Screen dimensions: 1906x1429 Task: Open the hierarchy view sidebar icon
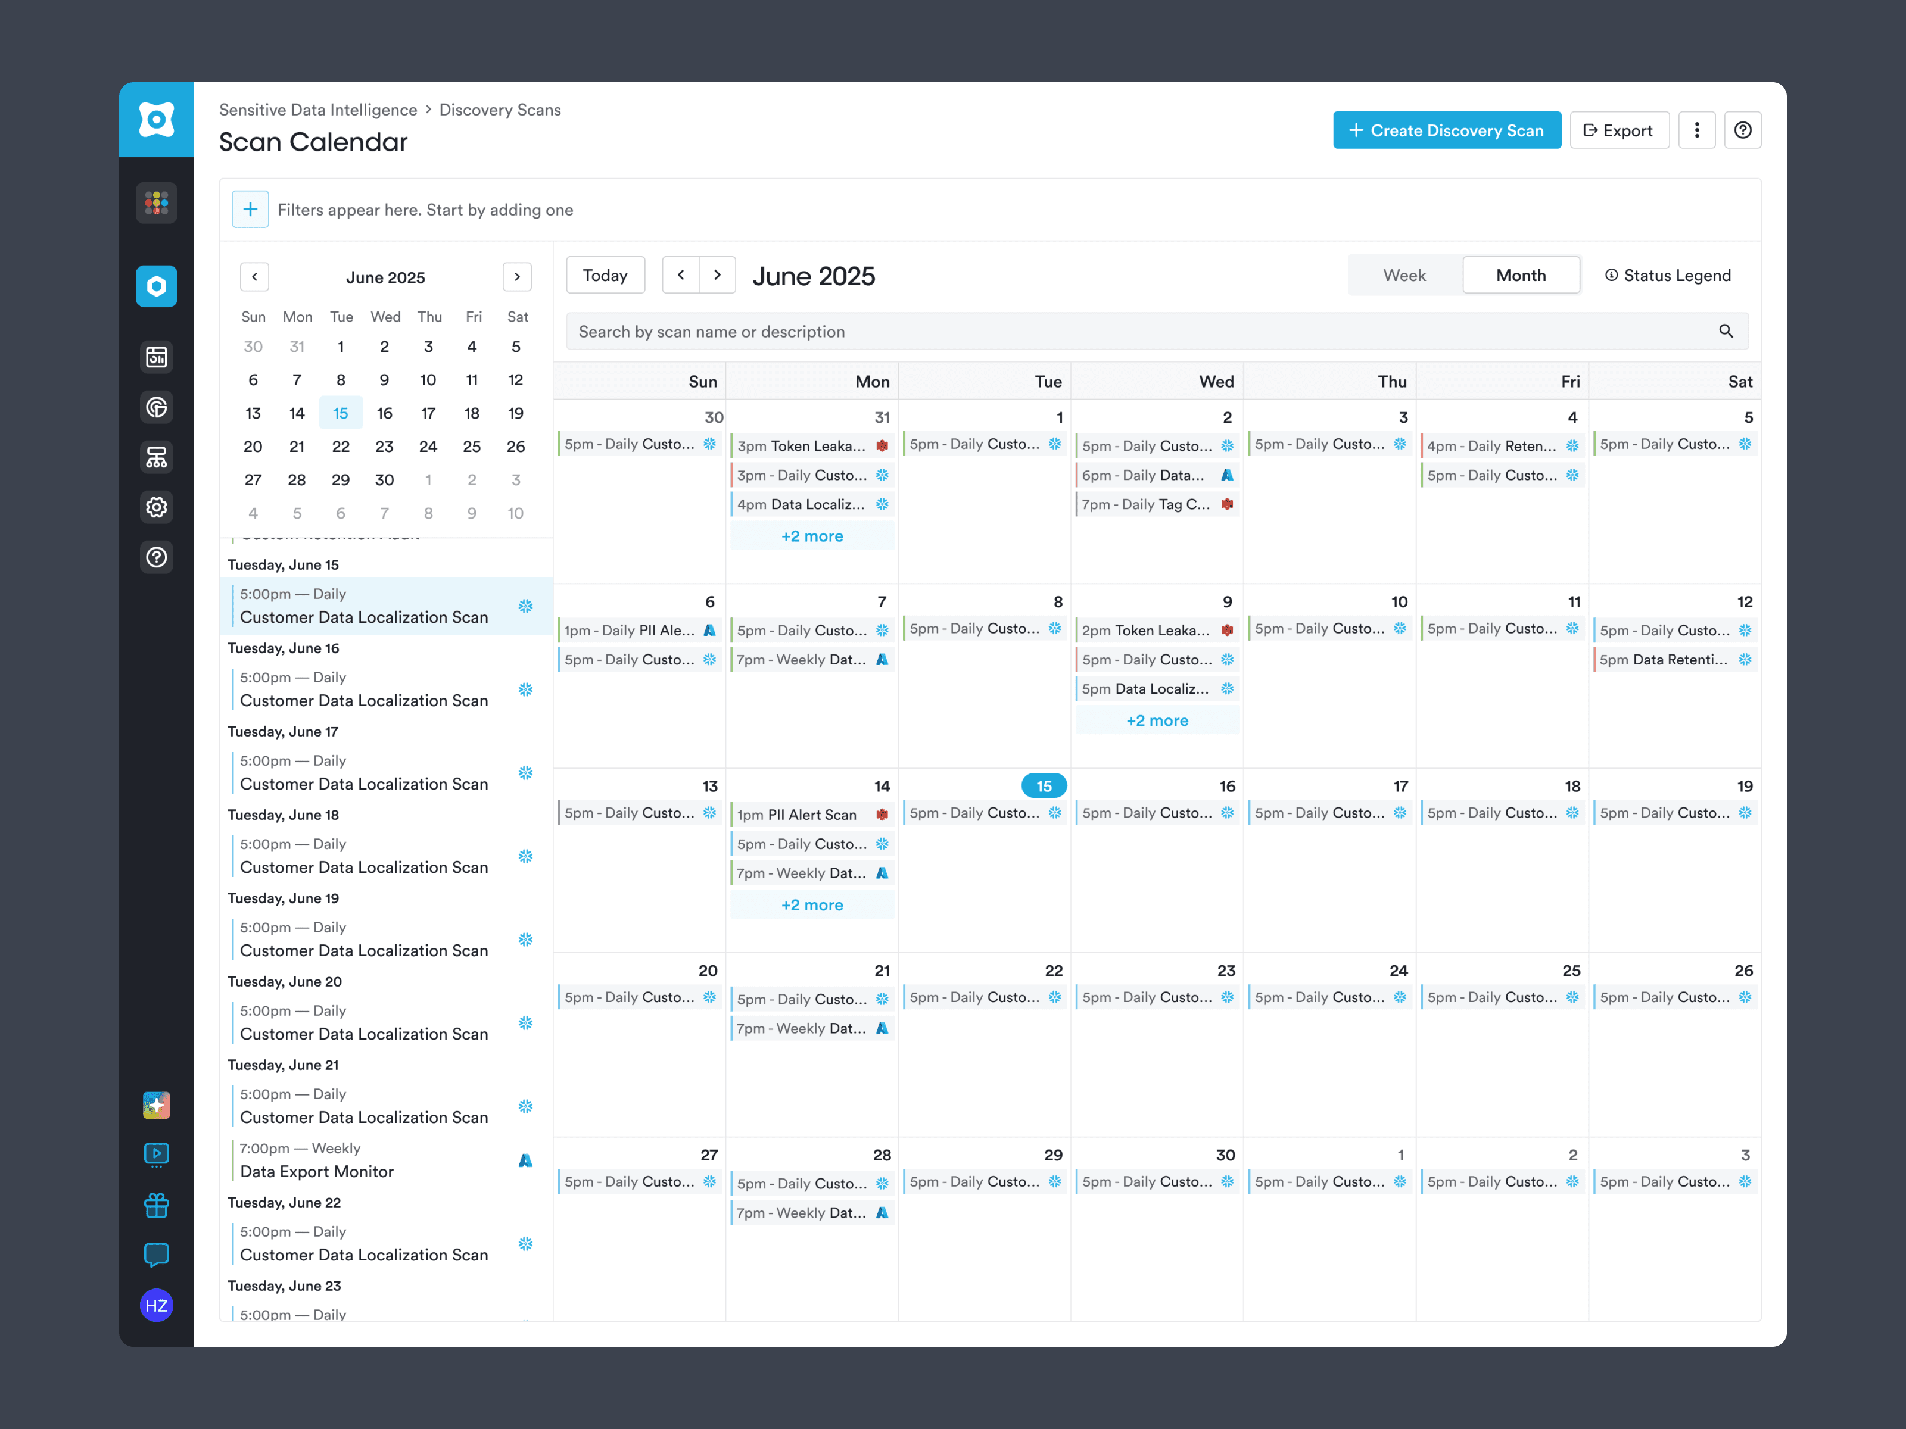click(156, 457)
